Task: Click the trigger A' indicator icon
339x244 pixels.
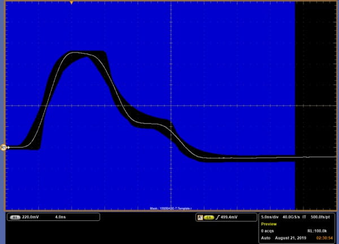Action: click(200, 217)
